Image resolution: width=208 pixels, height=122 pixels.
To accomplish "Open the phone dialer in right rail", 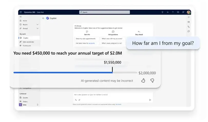I will [189, 27].
